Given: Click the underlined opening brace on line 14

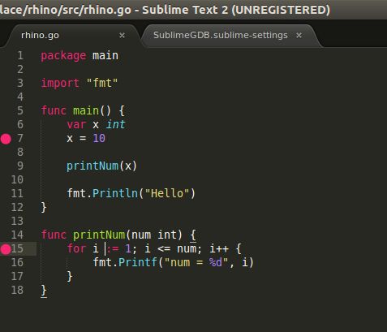Looking at the screenshot, I should point(193,235).
